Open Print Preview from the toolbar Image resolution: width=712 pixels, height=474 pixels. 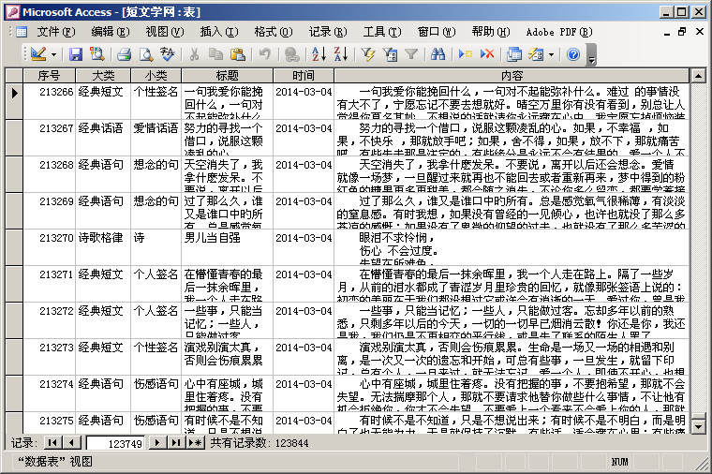pyautogui.click(x=145, y=54)
